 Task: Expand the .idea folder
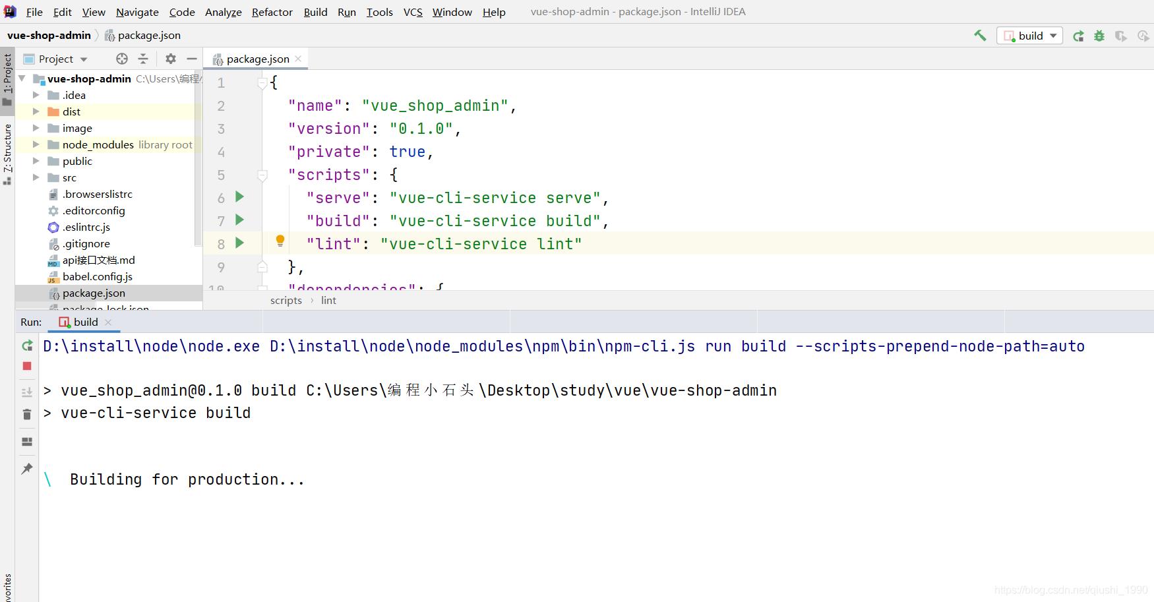(x=36, y=95)
